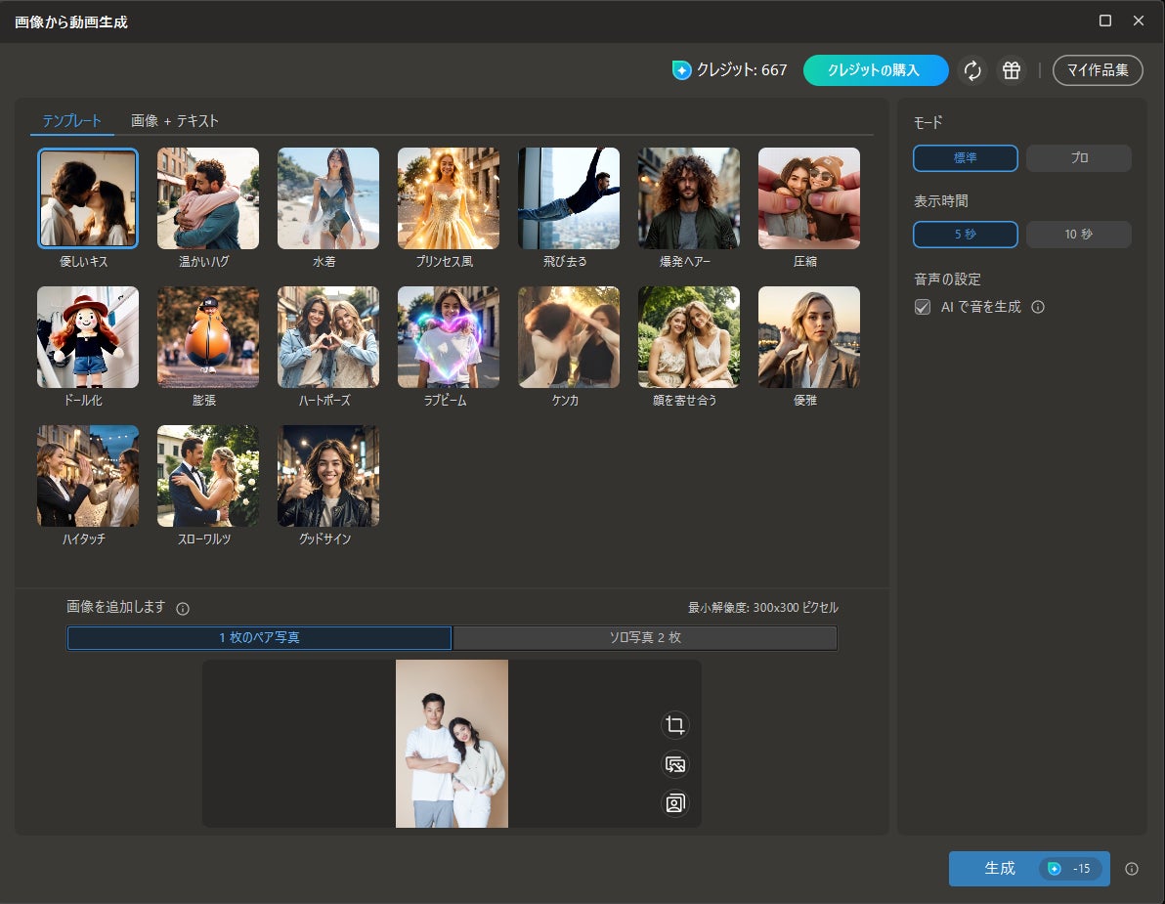This screenshot has height=904, width=1165.
Task: Choose the 温かいハグ template thumbnail
Action: 208,198
